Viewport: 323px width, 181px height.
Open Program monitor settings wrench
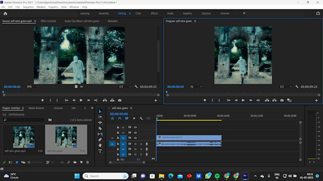point(297,86)
